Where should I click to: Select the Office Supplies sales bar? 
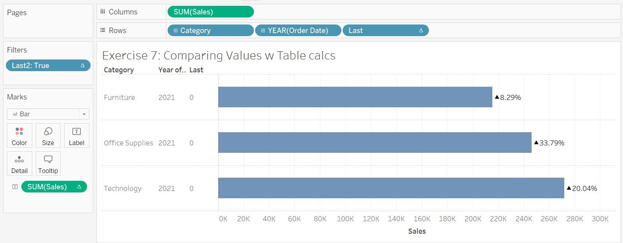[374, 143]
